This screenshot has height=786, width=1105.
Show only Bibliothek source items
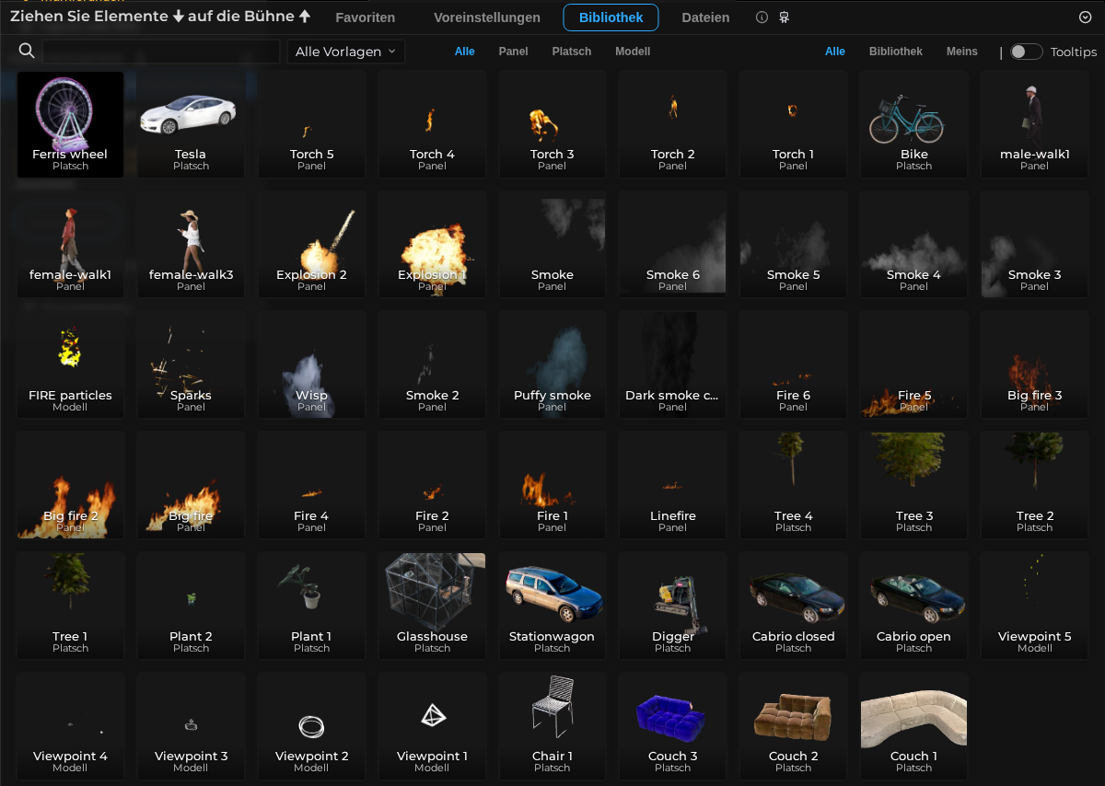pos(896,52)
